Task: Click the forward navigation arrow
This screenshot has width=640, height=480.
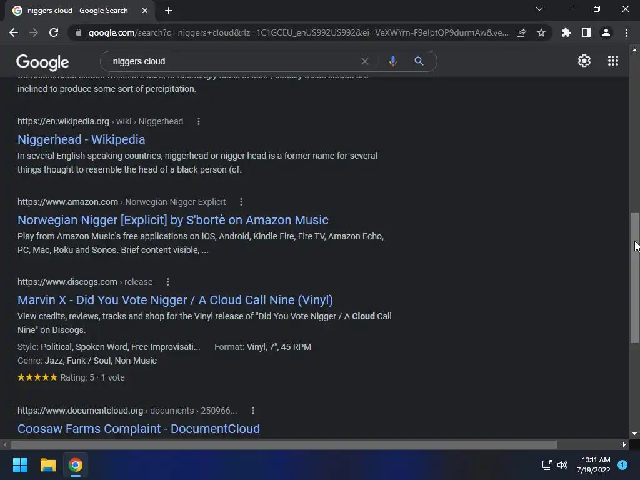Action: (x=34, y=32)
